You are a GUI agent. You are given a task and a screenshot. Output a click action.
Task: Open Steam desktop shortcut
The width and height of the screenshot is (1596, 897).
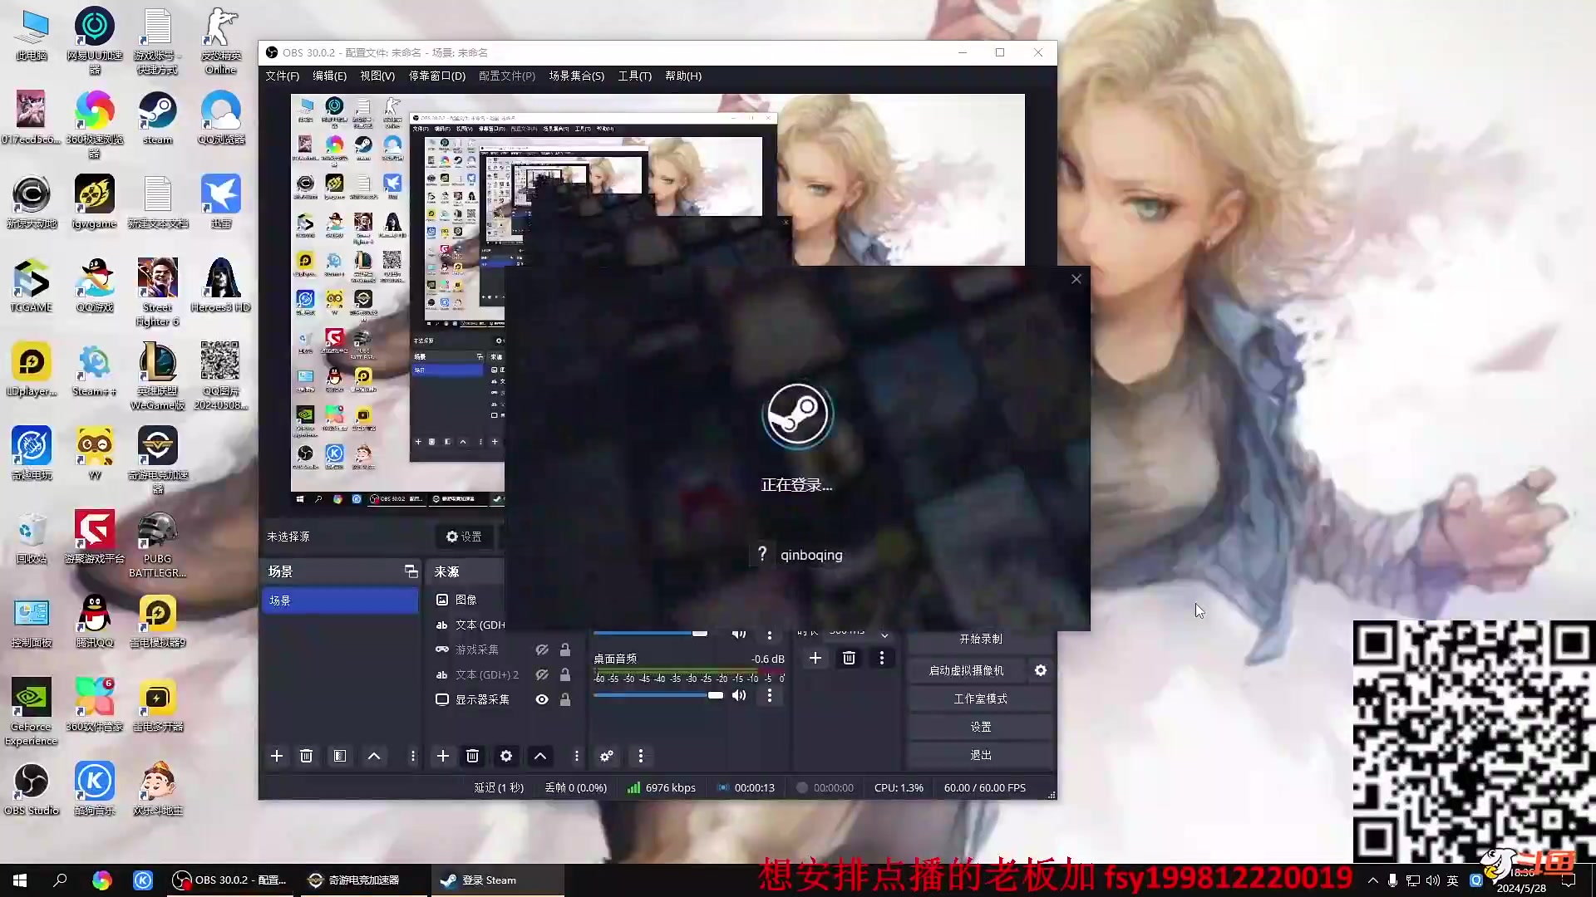157,117
